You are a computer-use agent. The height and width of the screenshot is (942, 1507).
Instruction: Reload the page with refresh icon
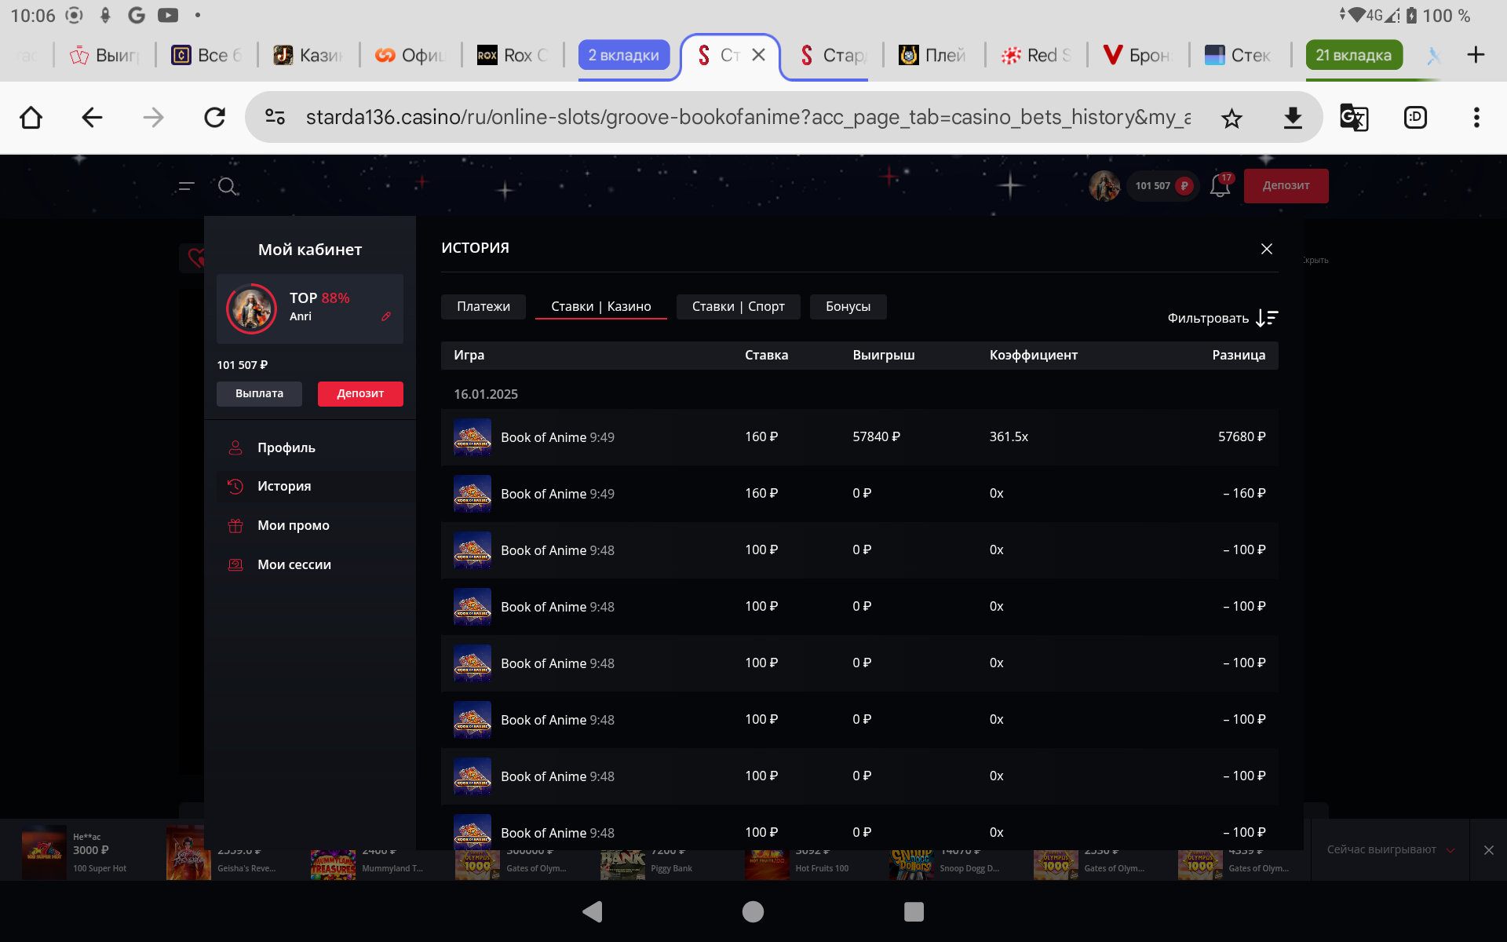(x=214, y=118)
